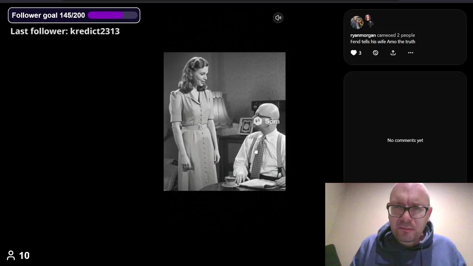Click the viewer count number 10
Image resolution: width=473 pixels, height=266 pixels.
(x=24, y=256)
